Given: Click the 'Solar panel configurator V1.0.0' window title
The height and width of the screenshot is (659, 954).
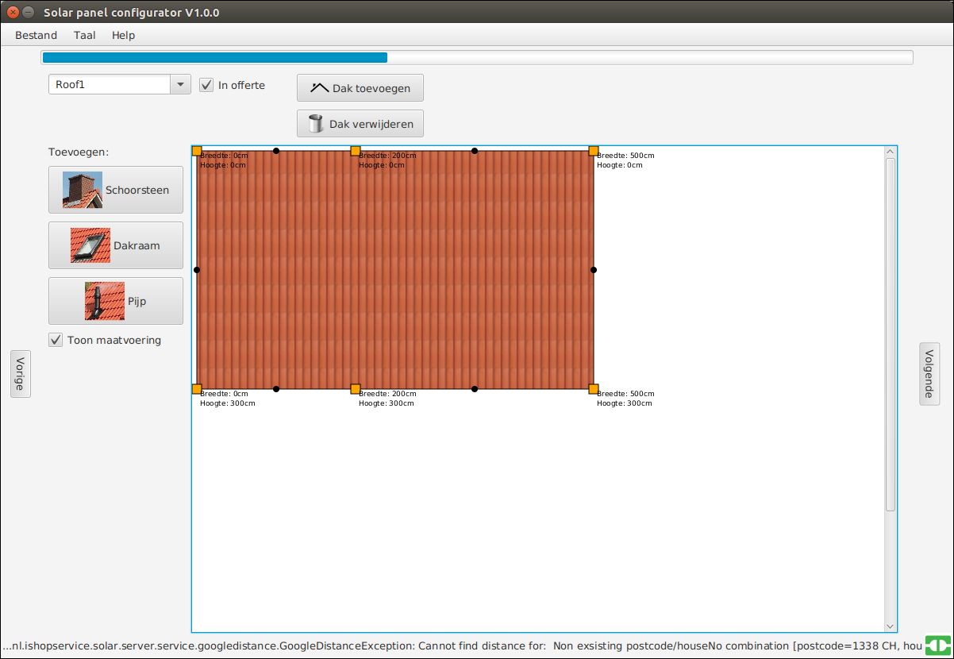Looking at the screenshot, I should click(132, 13).
